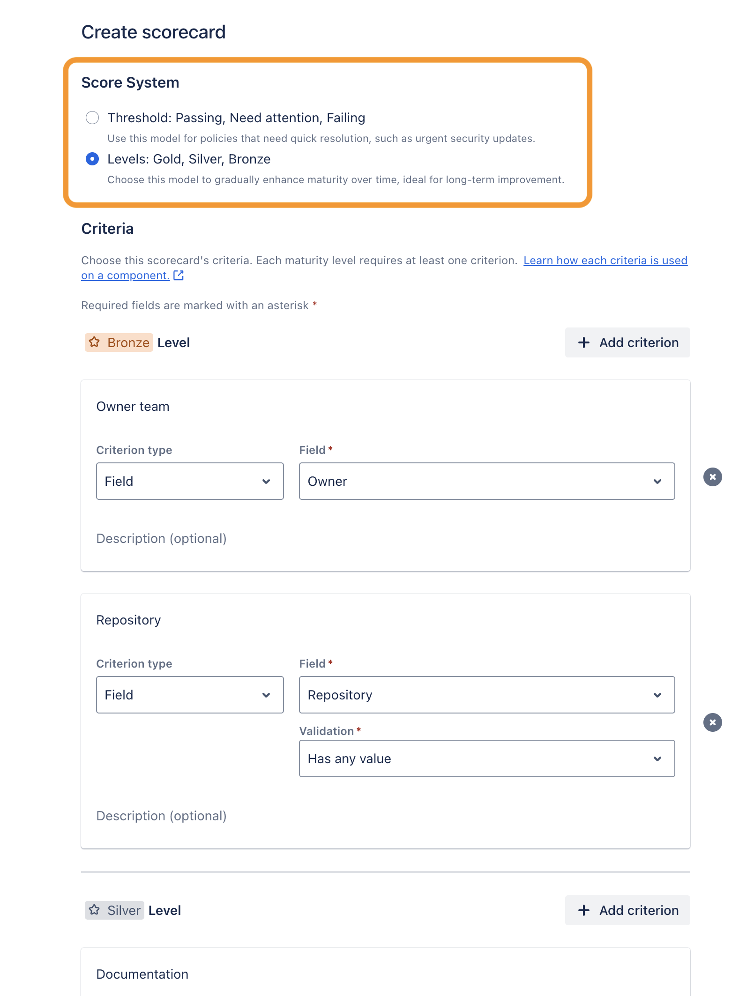Open the Repository Field dropdown

485,695
